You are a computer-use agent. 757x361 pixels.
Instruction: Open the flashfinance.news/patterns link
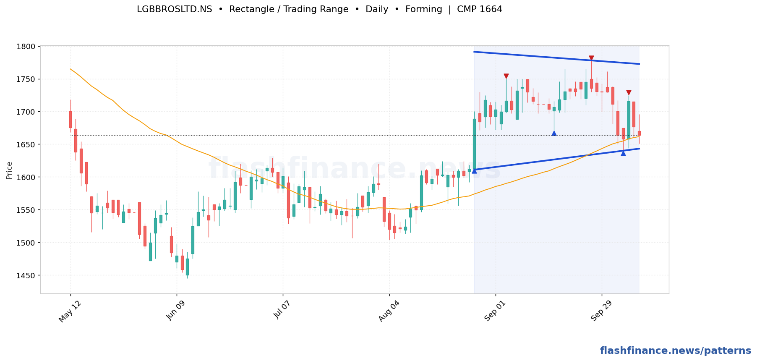coord(676,351)
